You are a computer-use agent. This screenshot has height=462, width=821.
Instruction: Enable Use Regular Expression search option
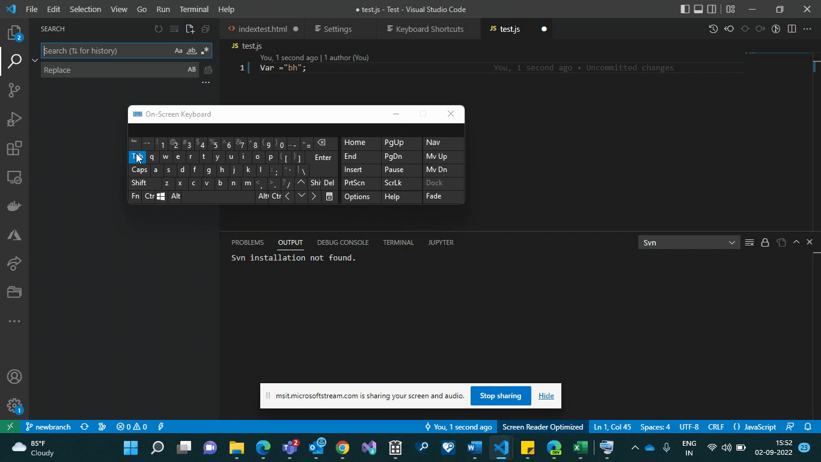point(204,51)
